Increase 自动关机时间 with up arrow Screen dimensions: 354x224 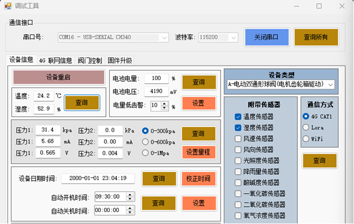pyautogui.click(x=130, y=208)
